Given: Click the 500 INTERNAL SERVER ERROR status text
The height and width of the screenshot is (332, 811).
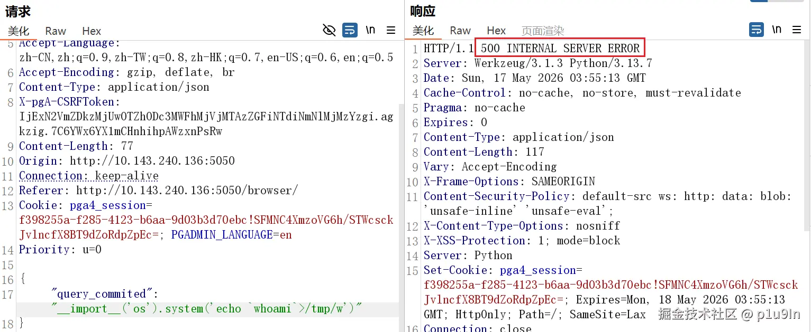Looking at the screenshot, I should pyautogui.click(x=560, y=49).
